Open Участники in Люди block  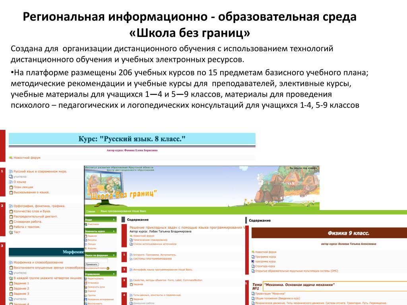[93, 224]
